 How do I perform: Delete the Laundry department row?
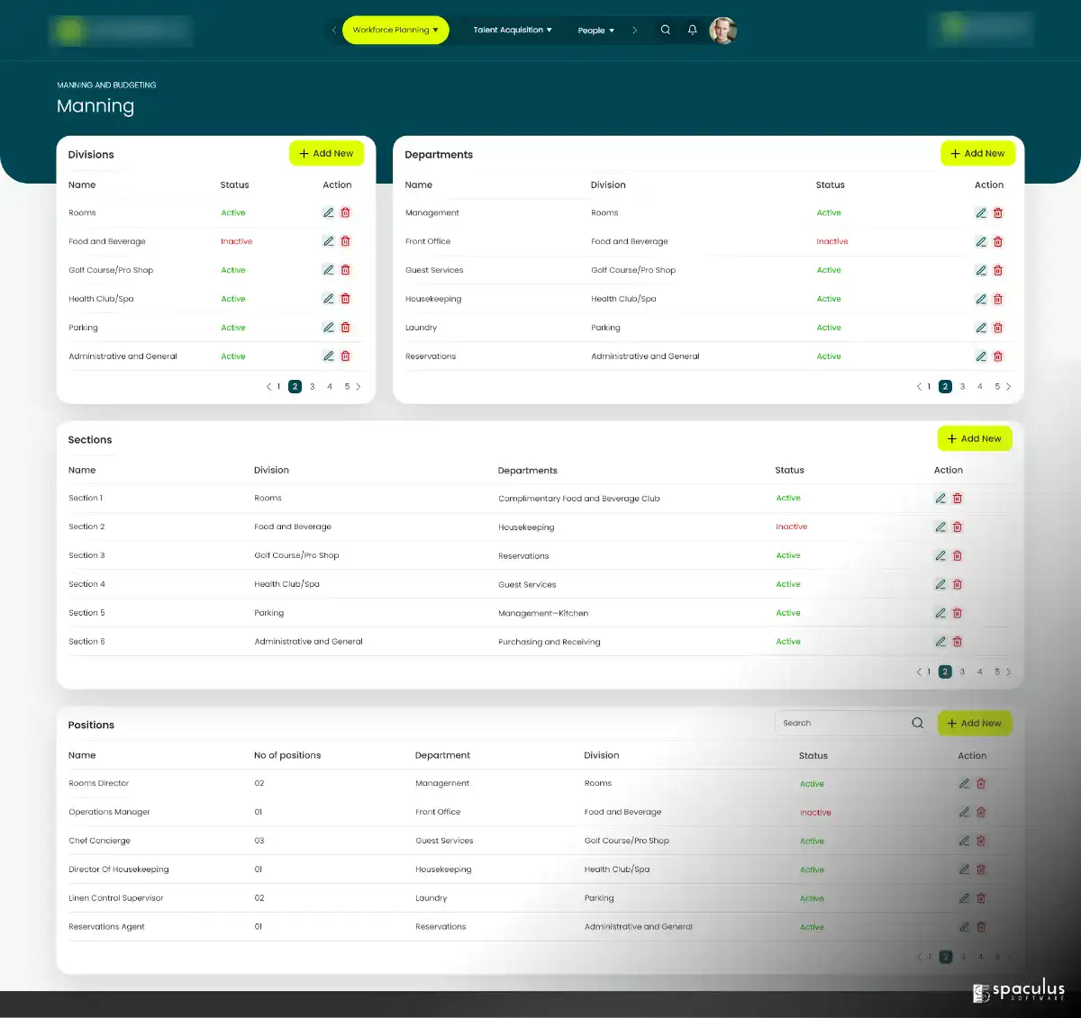998,328
